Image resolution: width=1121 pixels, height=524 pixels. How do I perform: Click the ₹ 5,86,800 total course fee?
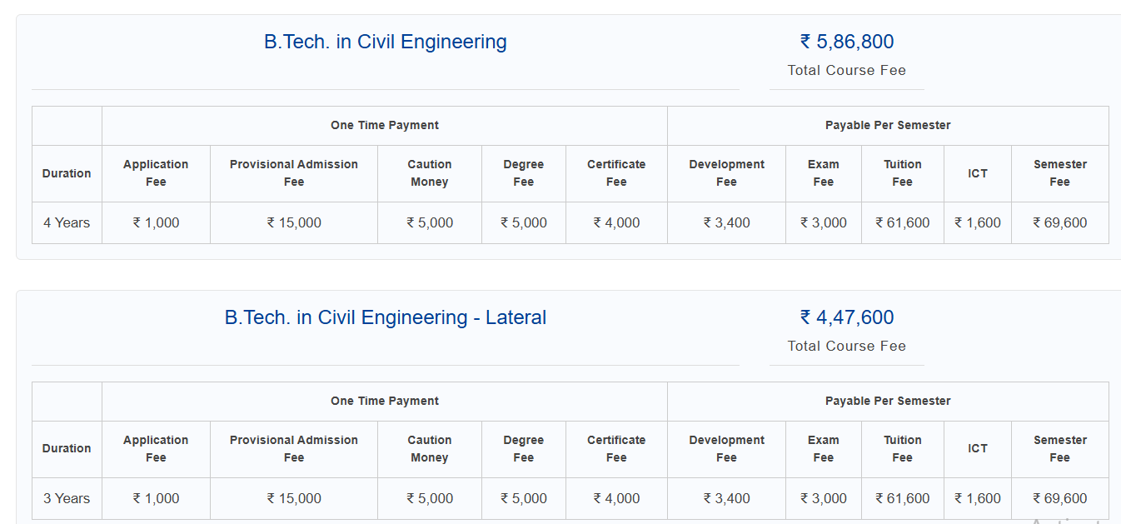coord(846,42)
